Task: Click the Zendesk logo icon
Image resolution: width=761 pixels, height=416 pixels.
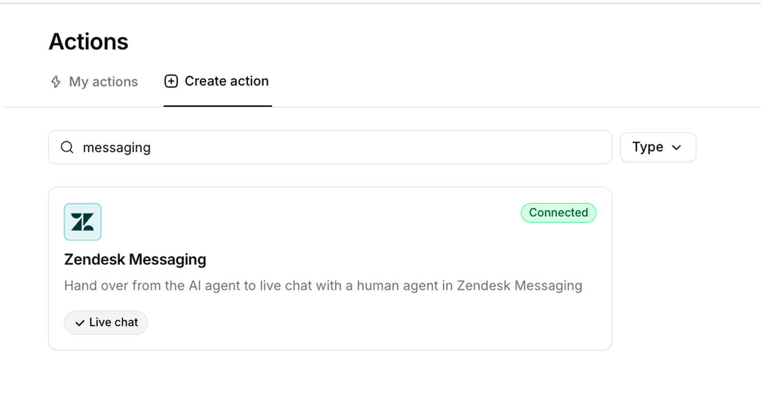Action: [x=83, y=222]
